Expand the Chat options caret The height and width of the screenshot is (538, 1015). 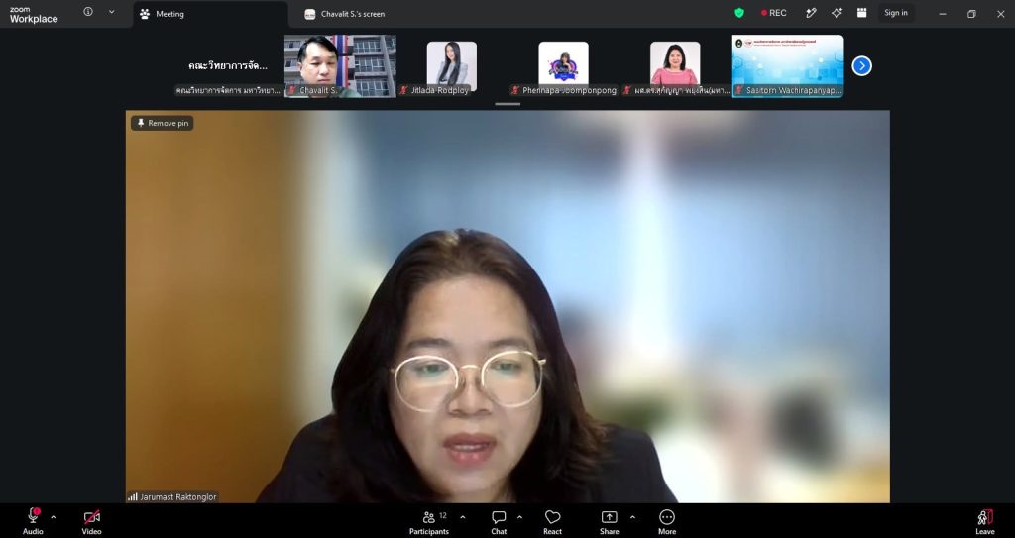pos(519,517)
